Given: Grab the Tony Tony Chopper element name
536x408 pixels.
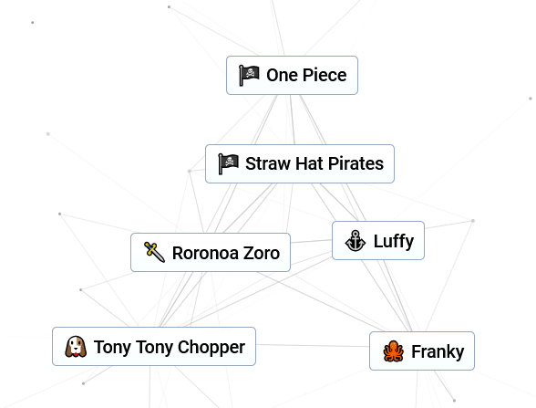Looking at the screenshot, I should [170, 347].
